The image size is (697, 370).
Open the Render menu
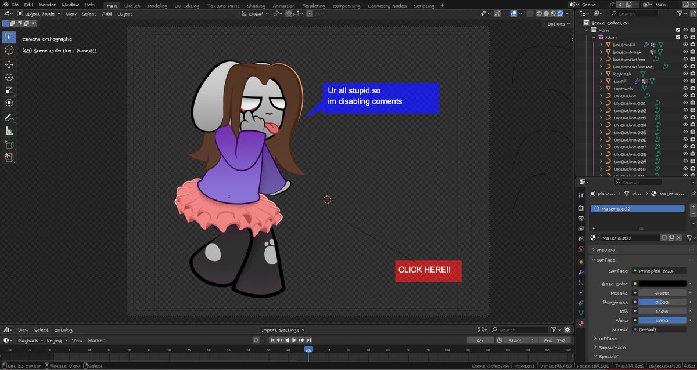[x=48, y=5]
